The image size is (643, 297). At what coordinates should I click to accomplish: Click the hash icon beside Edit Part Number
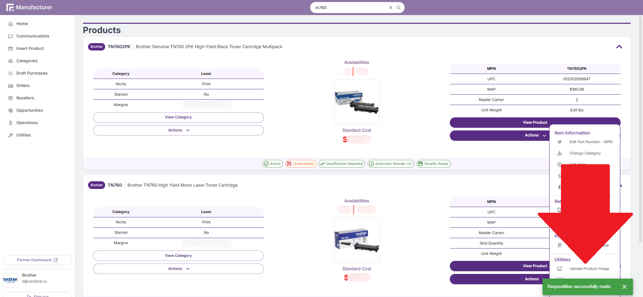tap(560, 142)
